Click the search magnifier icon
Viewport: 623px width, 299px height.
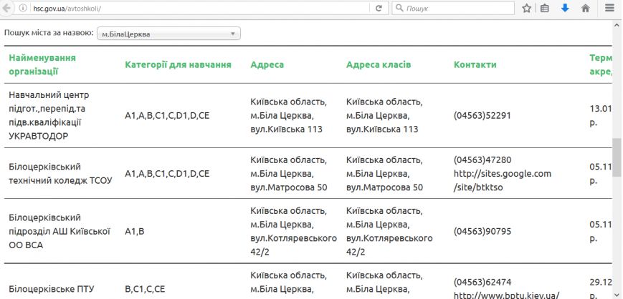[400, 8]
